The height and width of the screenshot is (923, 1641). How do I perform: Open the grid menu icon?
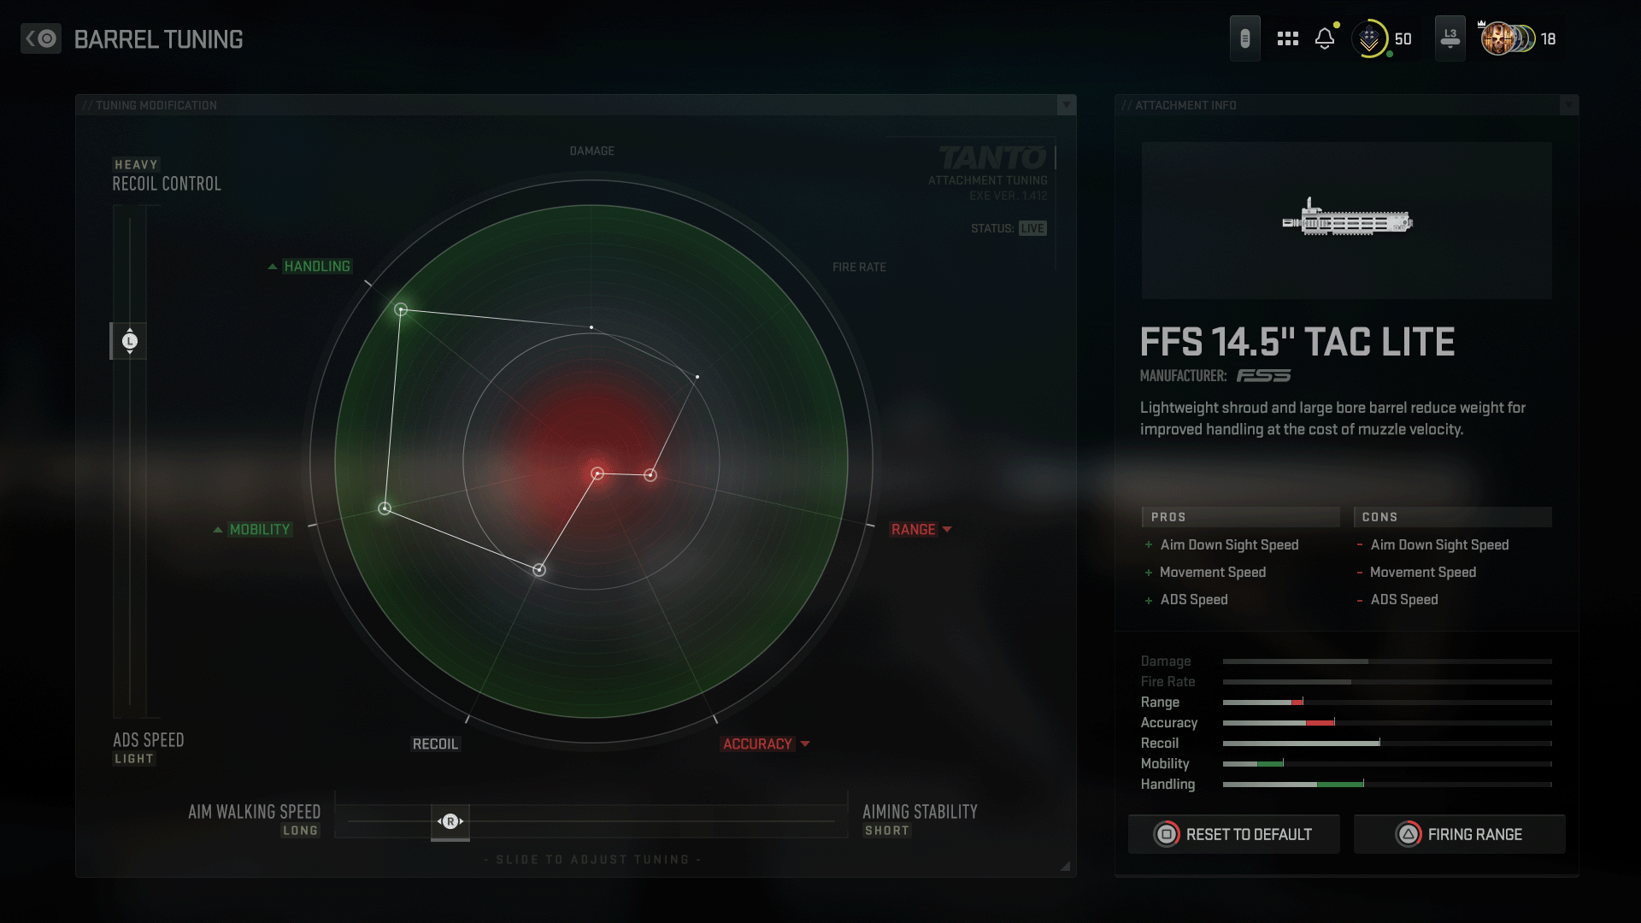[x=1287, y=38]
